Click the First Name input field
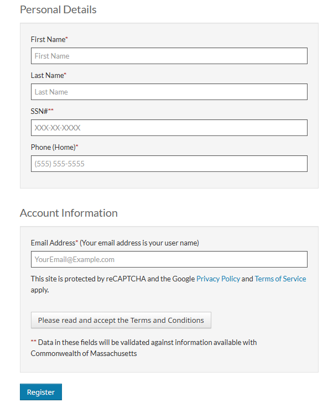333x403 pixels. click(169, 56)
